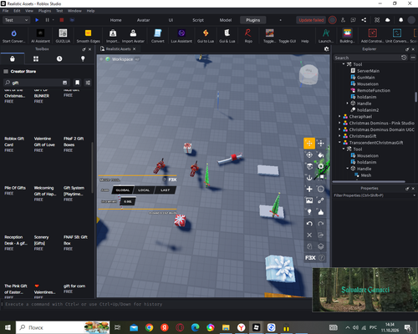Click the Add Constraint plugin icon
This screenshot has height=334, width=418.
(372, 36)
